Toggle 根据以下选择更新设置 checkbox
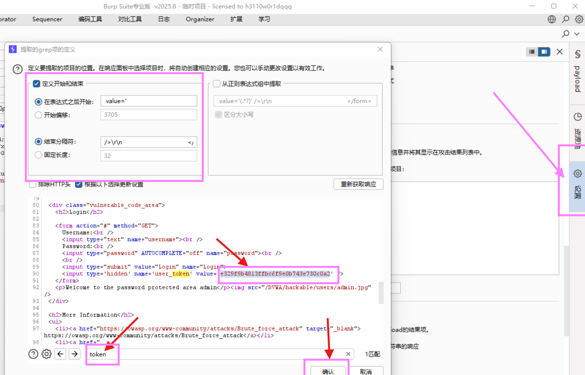585x375 pixels. (78, 185)
